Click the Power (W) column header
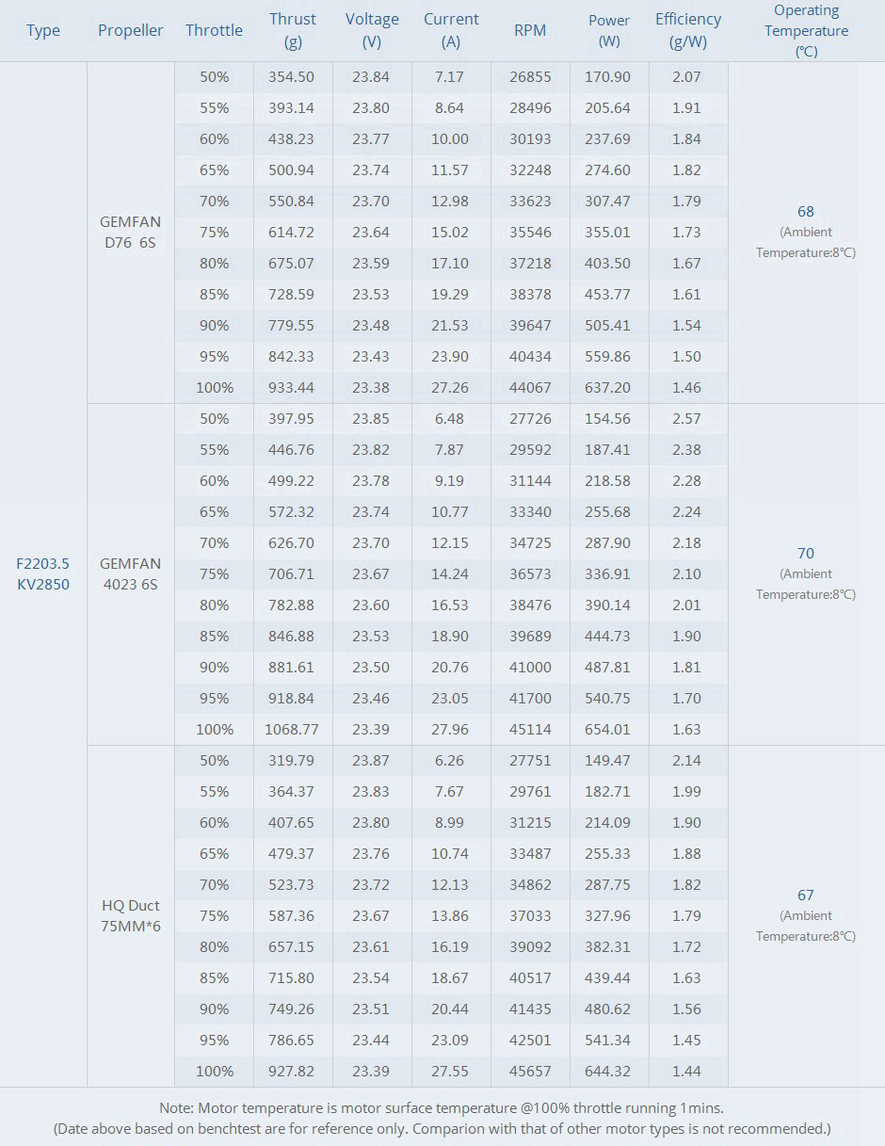 [x=609, y=30]
